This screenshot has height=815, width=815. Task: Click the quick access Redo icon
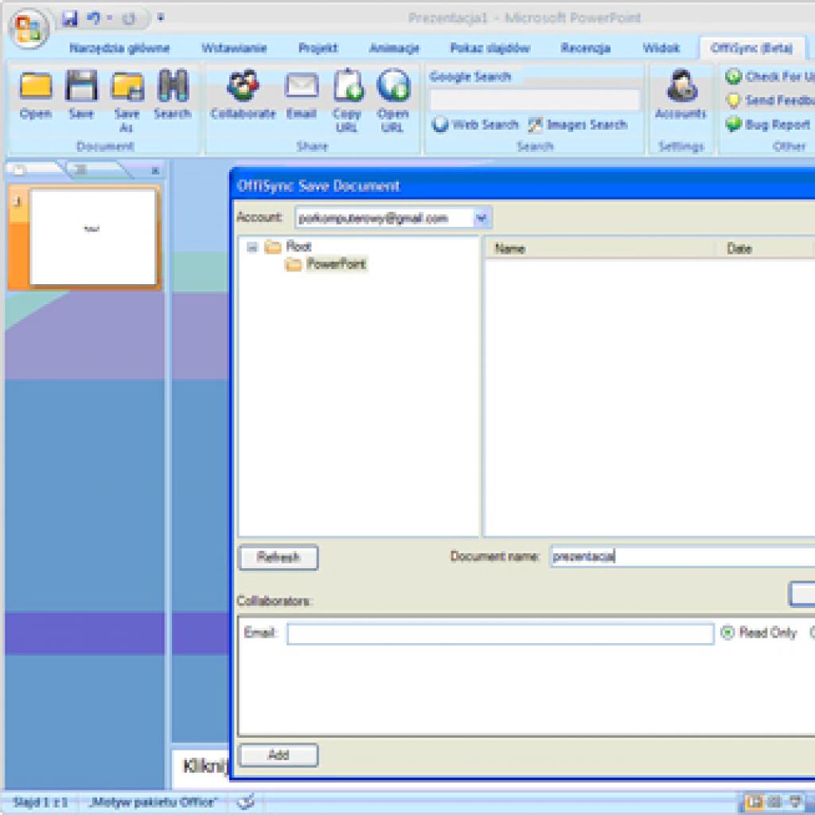pyautogui.click(x=128, y=19)
